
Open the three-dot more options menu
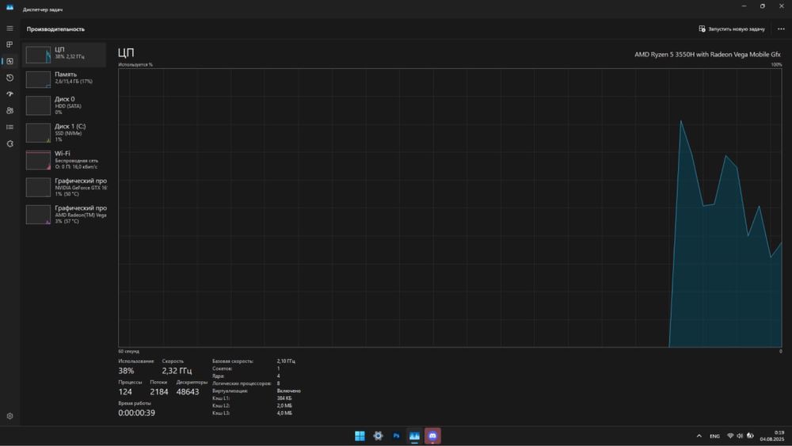pyautogui.click(x=781, y=29)
